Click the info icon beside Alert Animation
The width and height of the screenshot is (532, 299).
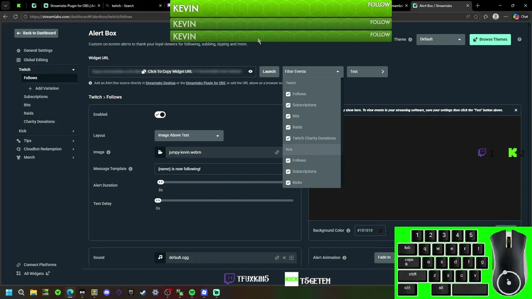click(344, 257)
